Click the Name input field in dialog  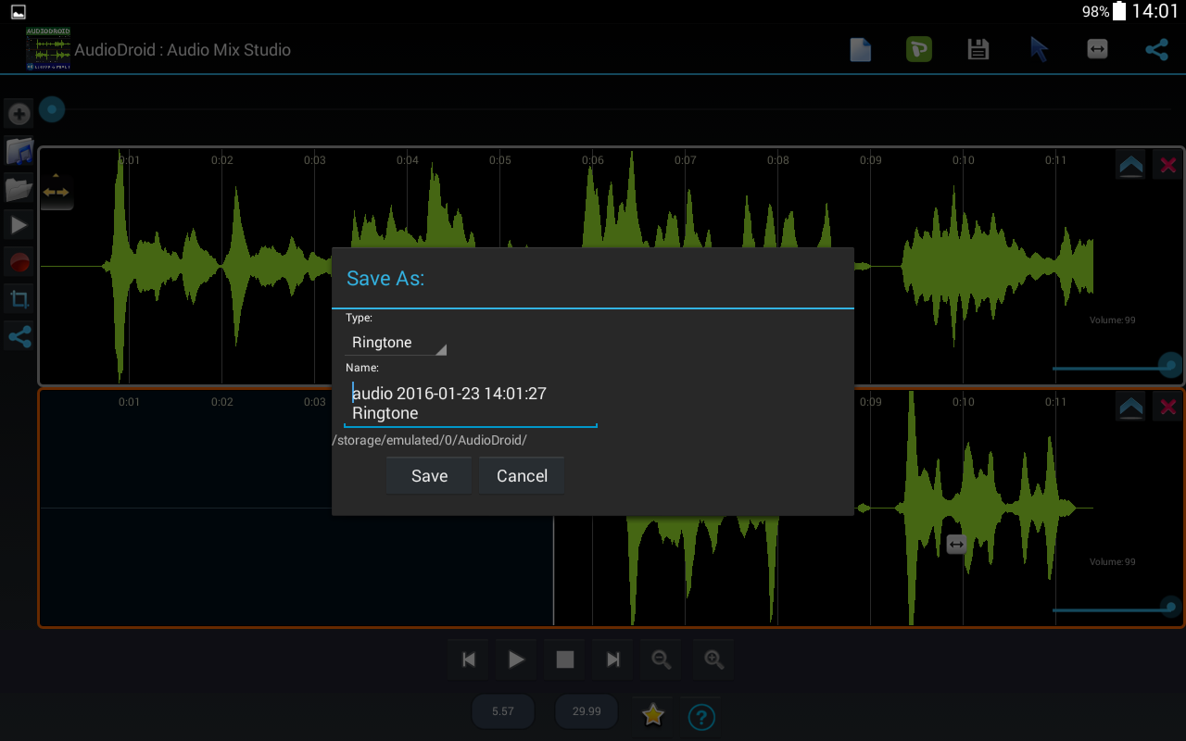point(471,403)
